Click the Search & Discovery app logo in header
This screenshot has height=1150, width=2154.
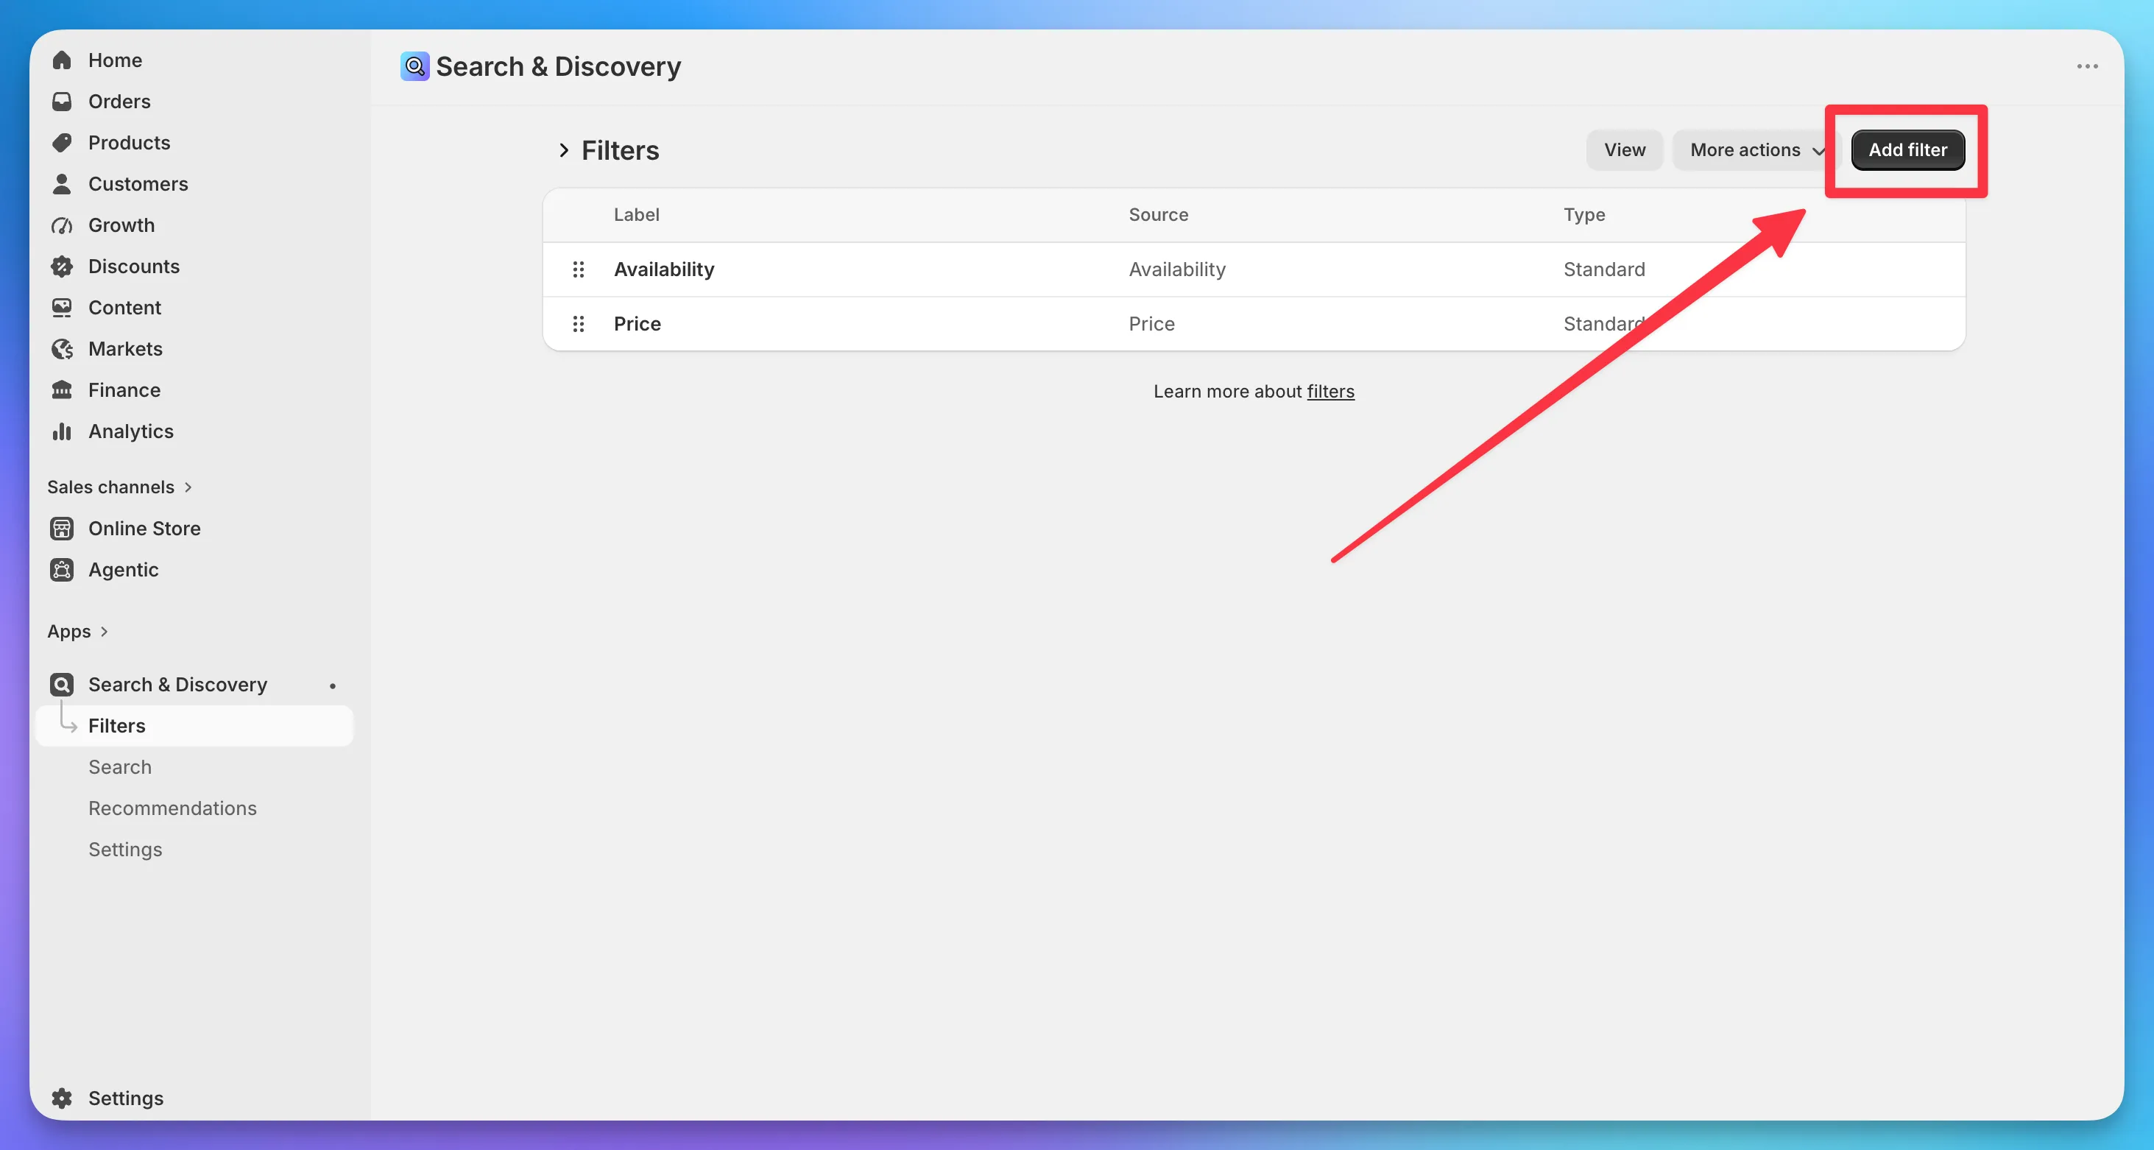(414, 66)
